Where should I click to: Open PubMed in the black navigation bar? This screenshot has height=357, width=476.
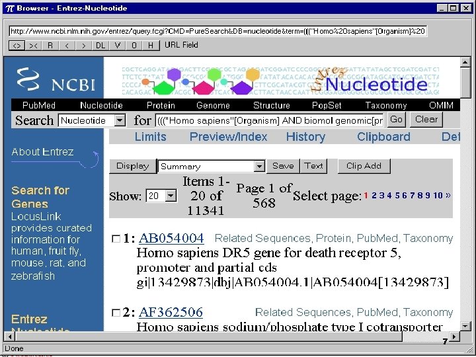(39, 105)
